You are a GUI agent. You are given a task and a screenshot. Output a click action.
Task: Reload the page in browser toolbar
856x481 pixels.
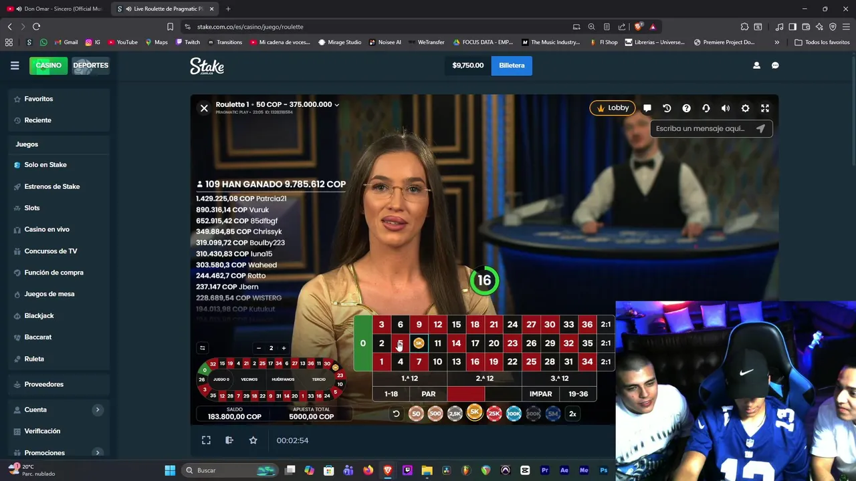click(x=36, y=27)
